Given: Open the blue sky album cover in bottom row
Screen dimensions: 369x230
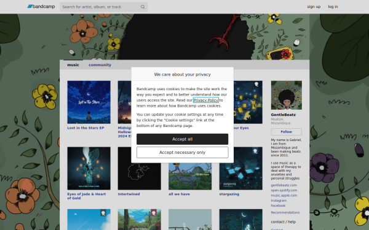Looking at the screenshot, I should point(89,220).
